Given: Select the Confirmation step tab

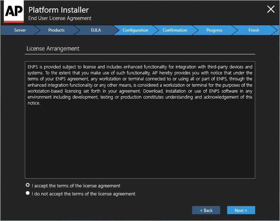Looking at the screenshot, I should coord(175,30).
